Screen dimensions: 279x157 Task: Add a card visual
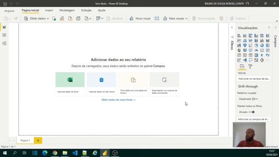262,51
